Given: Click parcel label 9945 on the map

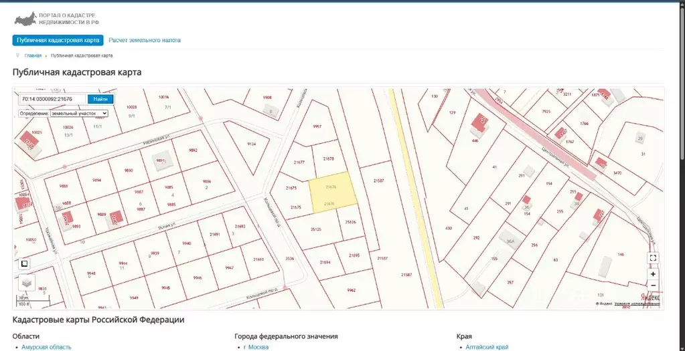Looking at the screenshot, I should tap(165, 287).
